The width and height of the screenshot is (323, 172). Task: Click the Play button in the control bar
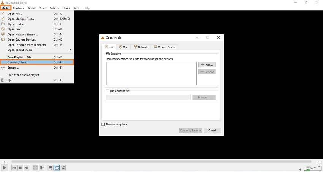(5, 168)
